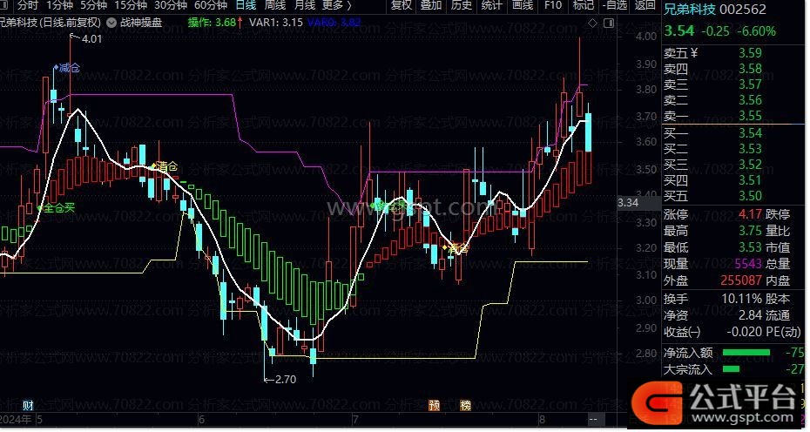Image resolution: width=810 pixels, height=432 pixels.
Task: Switch to the 周线 weekly chart
Action: [x=275, y=6]
